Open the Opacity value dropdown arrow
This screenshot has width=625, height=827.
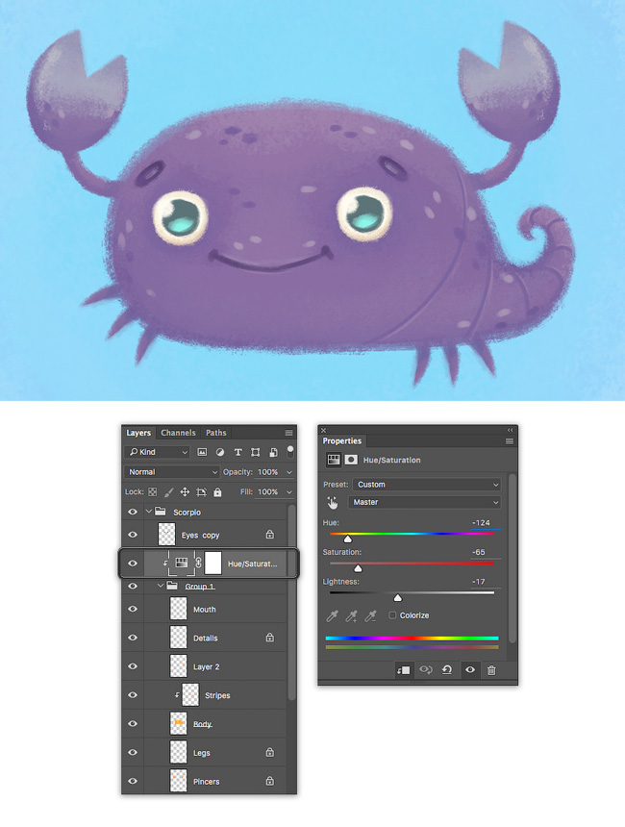(289, 472)
